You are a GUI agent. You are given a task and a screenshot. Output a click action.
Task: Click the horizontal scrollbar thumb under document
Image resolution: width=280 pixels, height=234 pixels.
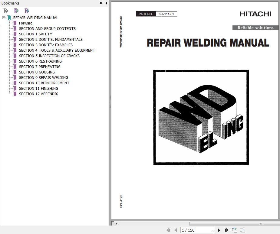[x=235, y=224]
